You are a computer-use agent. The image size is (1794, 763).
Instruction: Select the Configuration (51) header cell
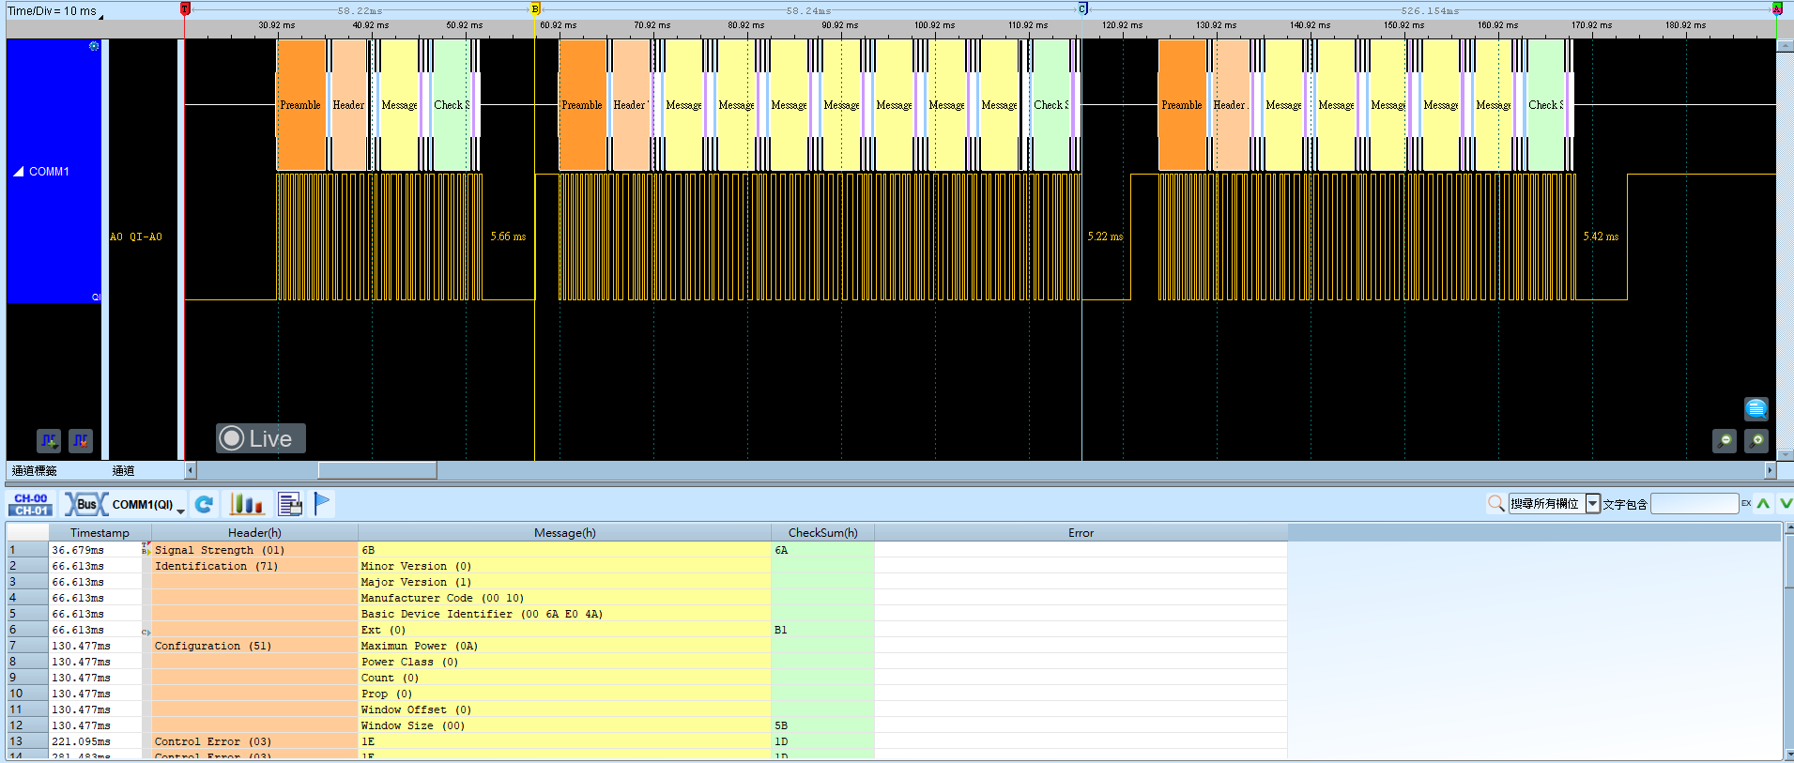click(x=254, y=646)
